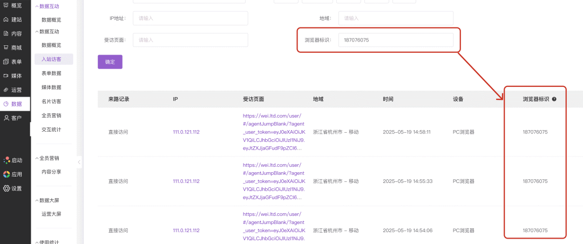The image size is (583, 244).
Task: Click 浙江省杭州市 region in 14:55:33 row
Action: (x=336, y=181)
